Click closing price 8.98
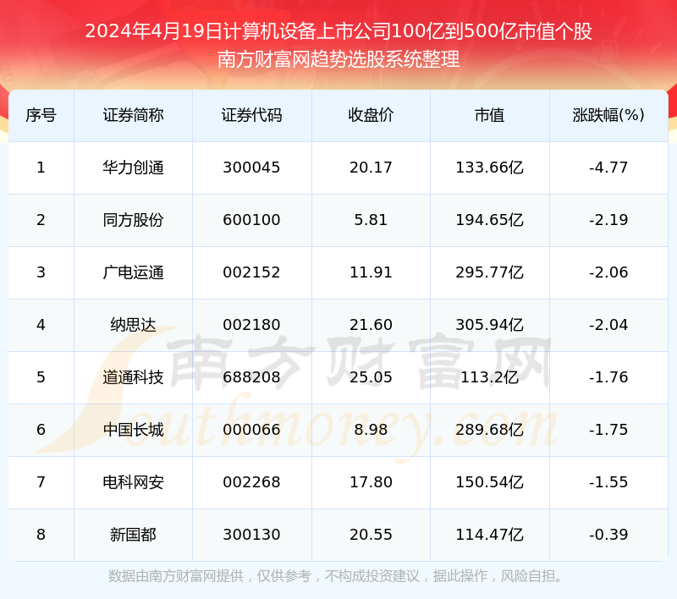Image resolution: width=677 pixels, height=599 pixels. tap(371, 430)
